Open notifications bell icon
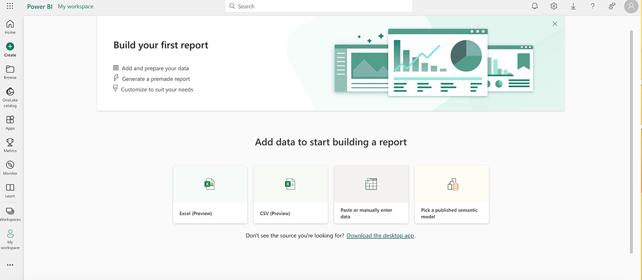The height and width of the screenshot is (280, 642). tap(534, 6)
